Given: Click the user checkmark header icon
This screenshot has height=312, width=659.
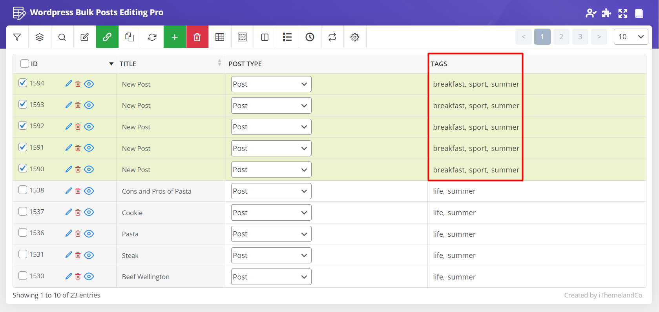Looking at the screenshot, I should (591, 13).
